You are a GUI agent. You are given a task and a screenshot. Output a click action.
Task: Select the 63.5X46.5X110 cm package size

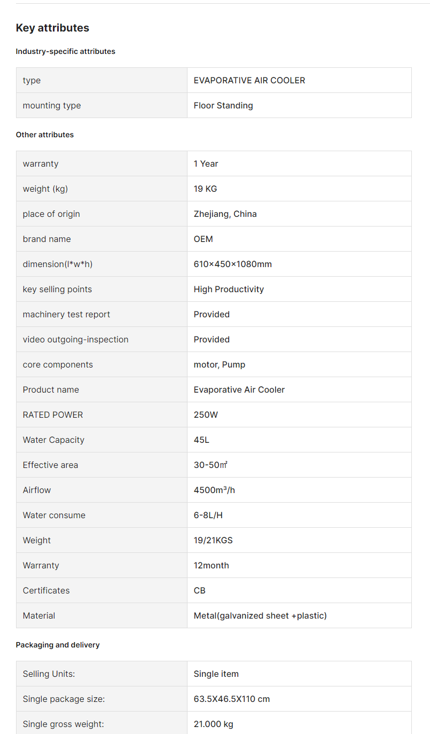click(232, 699)
